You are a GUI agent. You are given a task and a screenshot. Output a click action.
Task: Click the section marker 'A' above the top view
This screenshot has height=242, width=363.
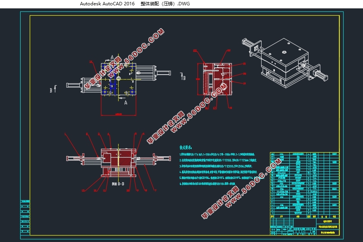[112, 57]
